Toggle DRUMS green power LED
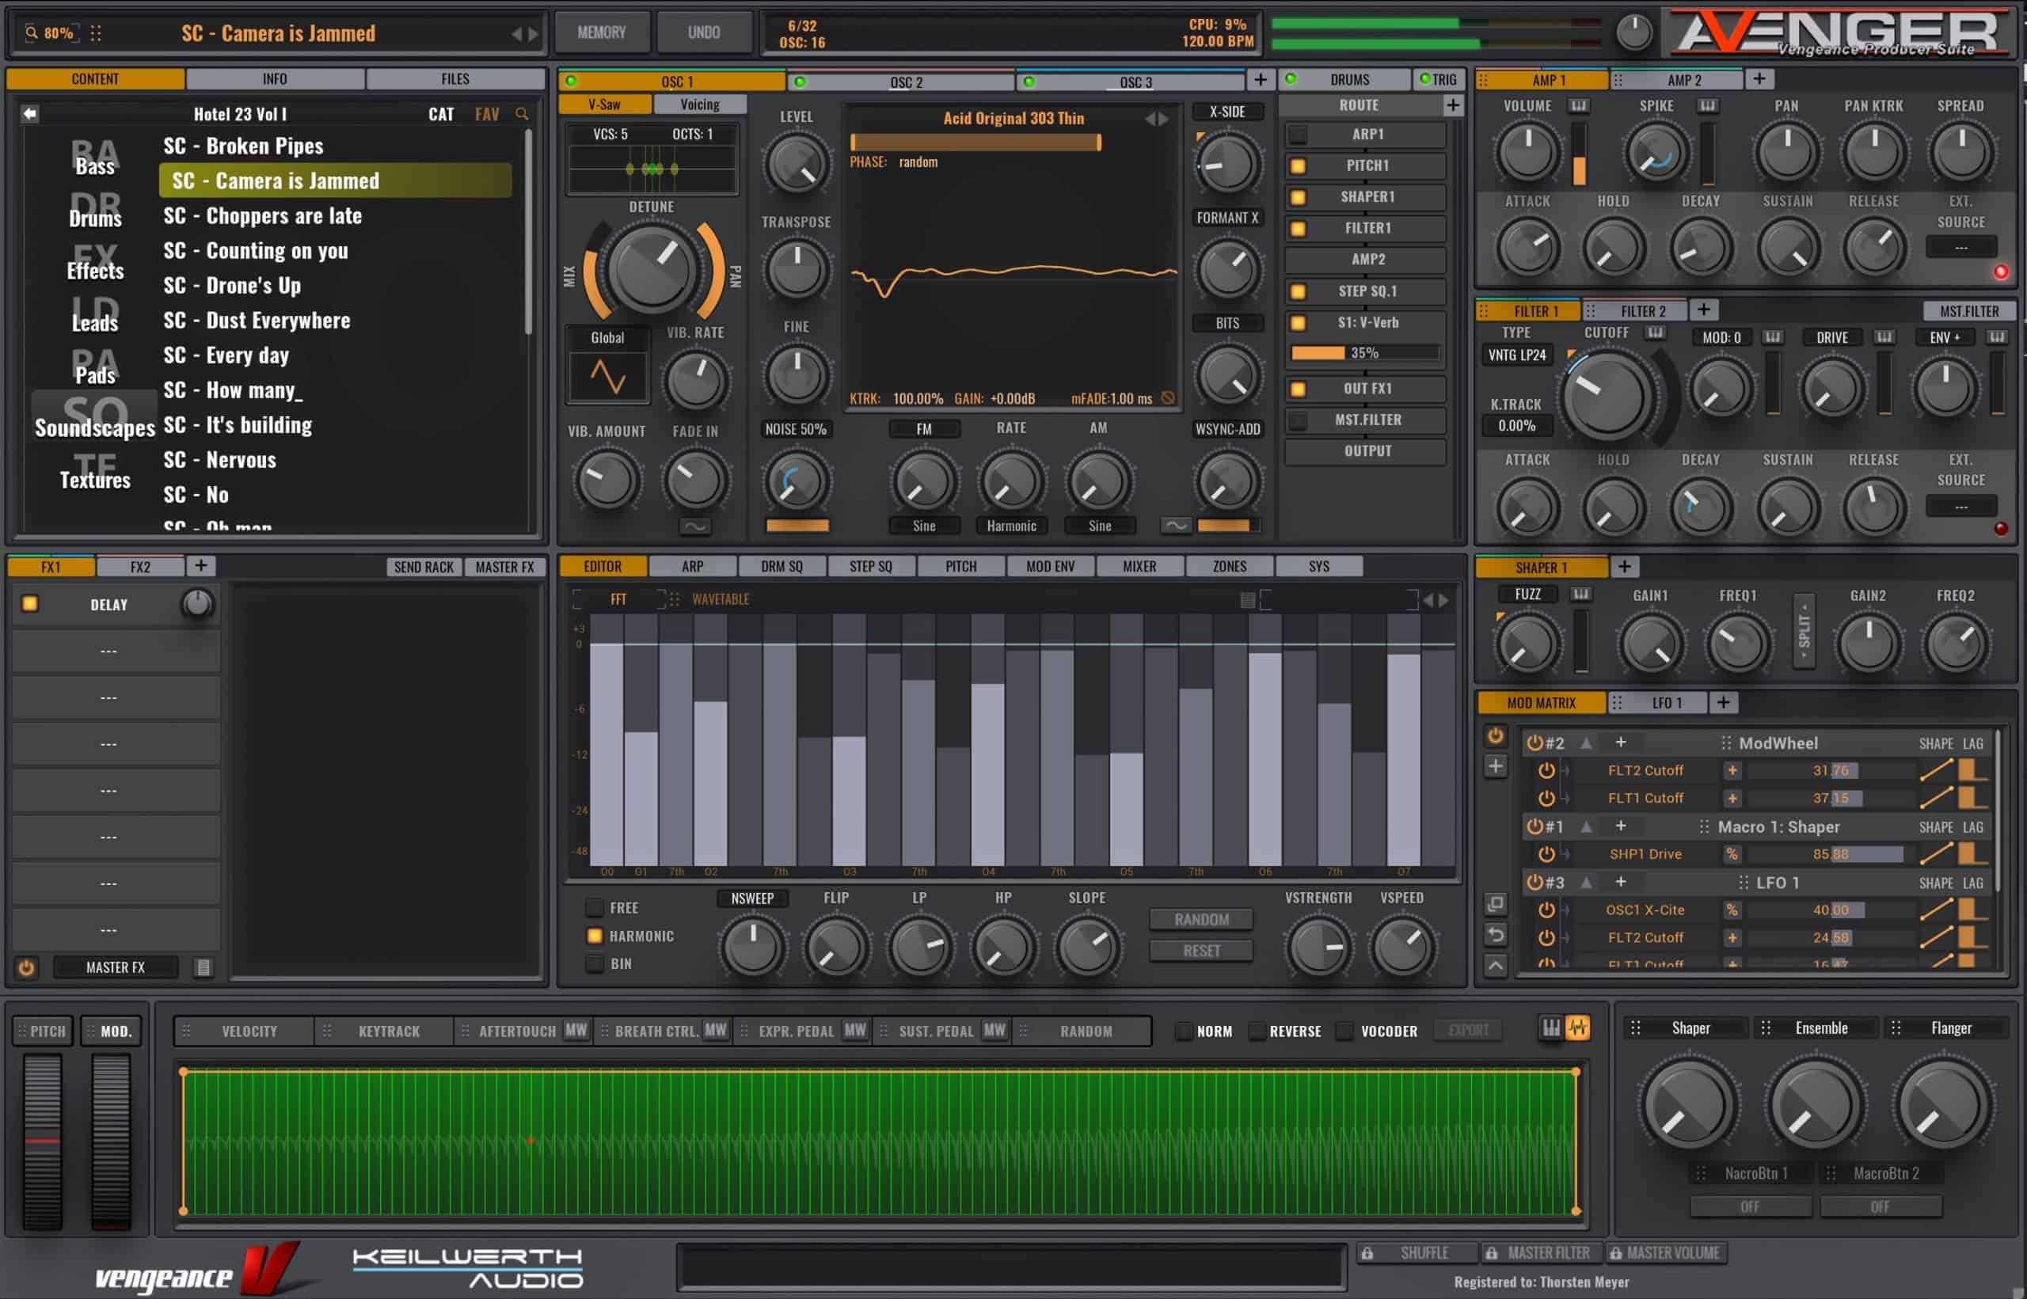This screenshot has height=1299, width=2027. pyautogui.click(x=1290, y=79)
